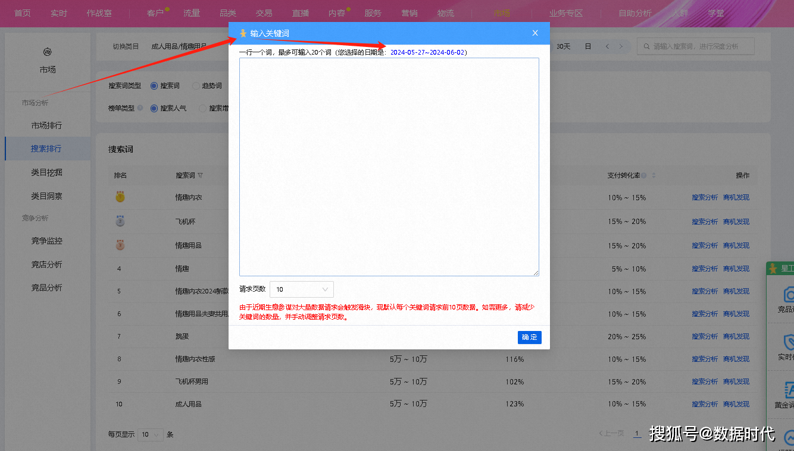The image size is (794, 451).
Task: Click the gold medal icon for 情趣内衣
Action: (121, 197)
